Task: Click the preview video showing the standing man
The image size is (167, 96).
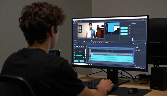Action: coord(91,30)
